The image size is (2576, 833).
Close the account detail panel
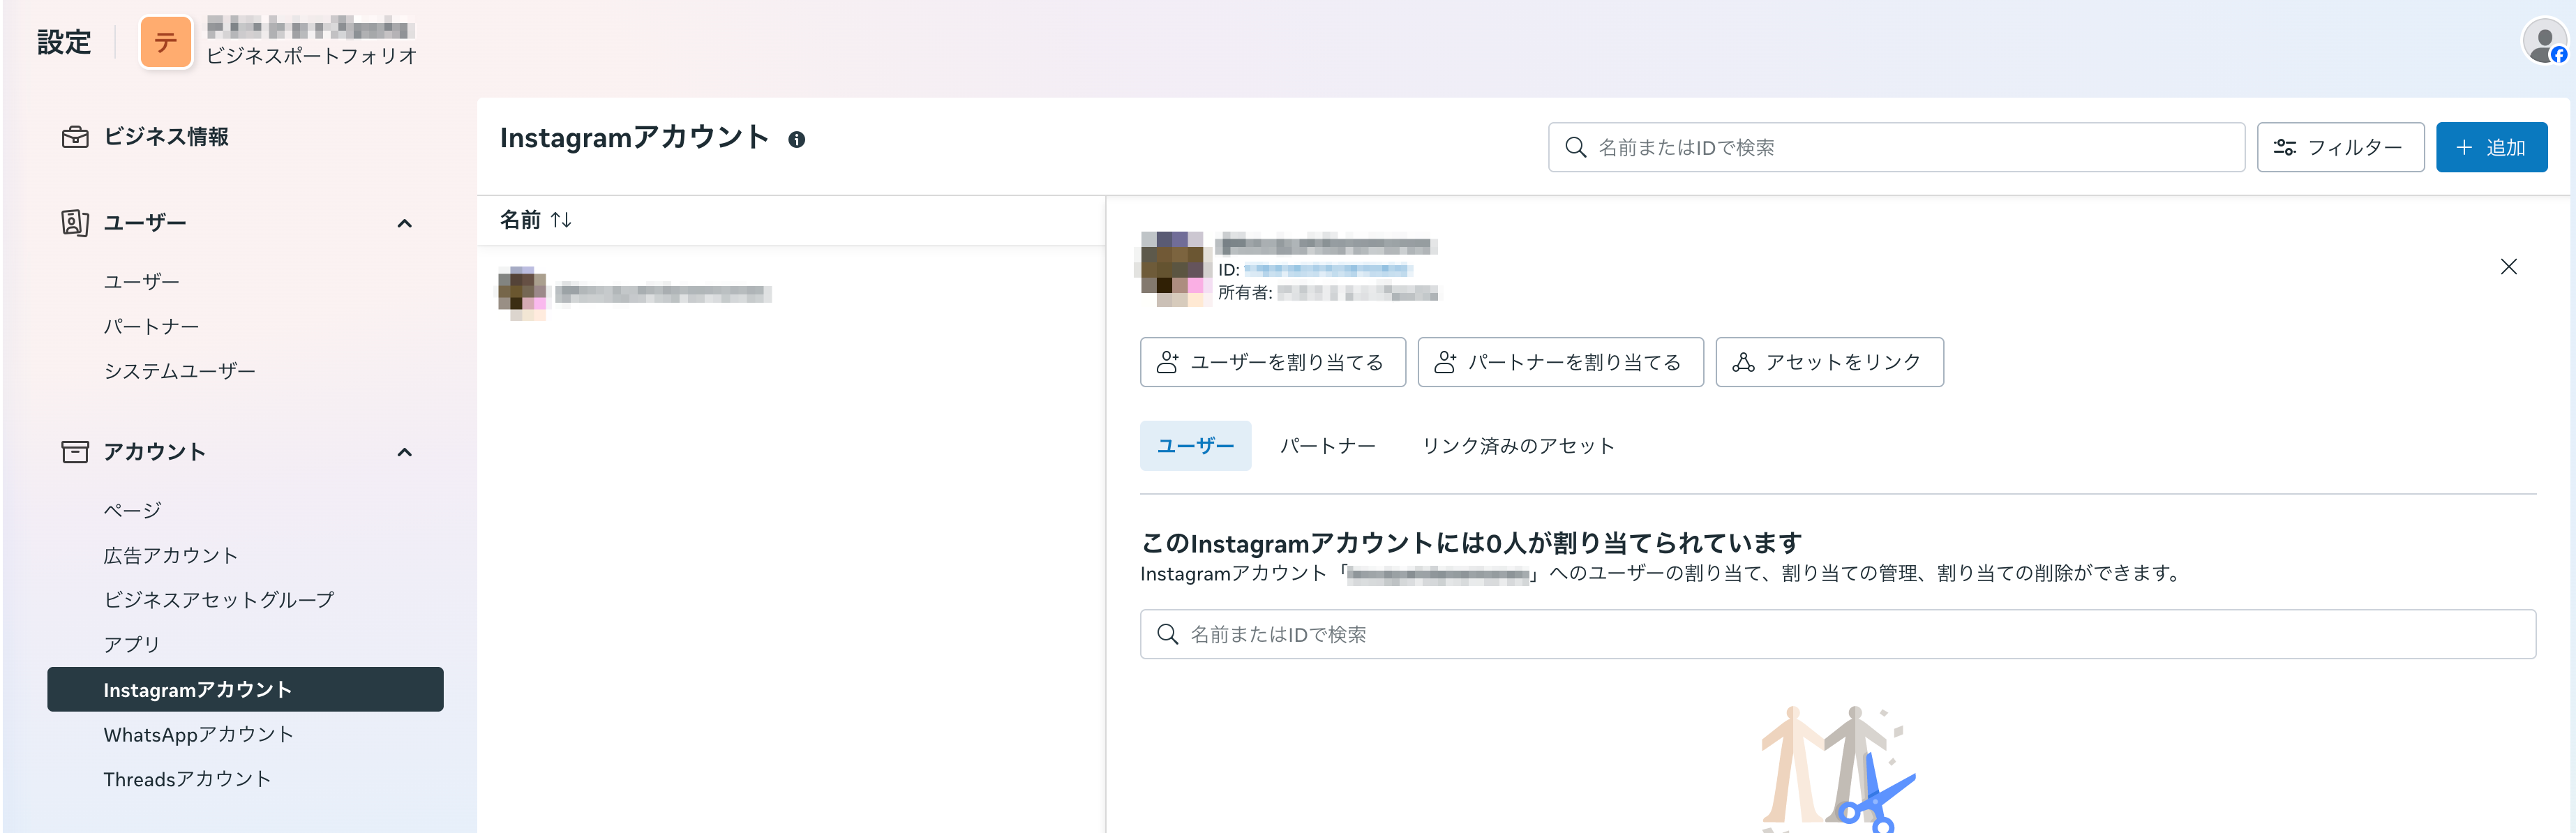tap(2508, 267)
